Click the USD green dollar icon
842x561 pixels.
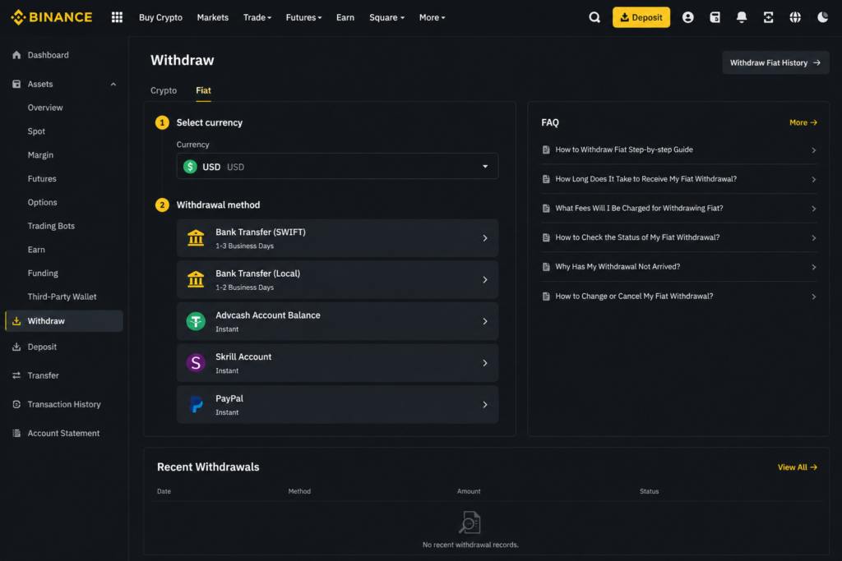click(190, 166)
